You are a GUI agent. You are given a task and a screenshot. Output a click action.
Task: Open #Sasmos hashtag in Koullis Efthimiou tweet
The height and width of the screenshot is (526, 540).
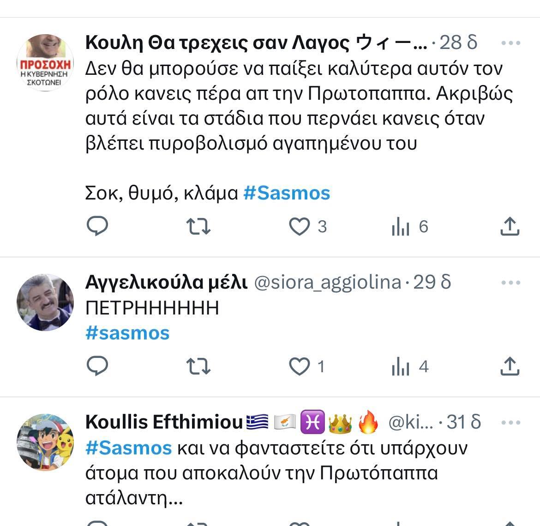(128, 447)
